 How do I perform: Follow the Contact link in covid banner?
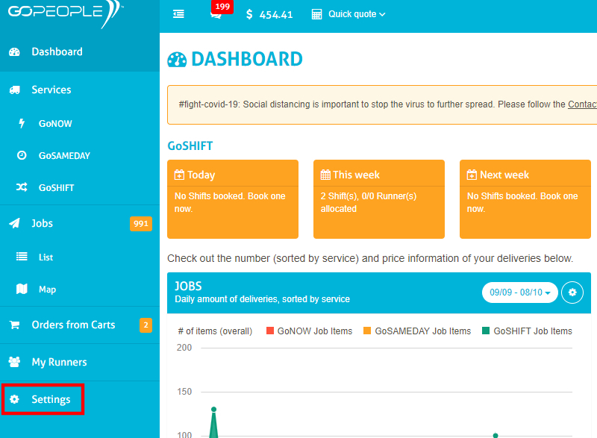tap(582, 104)
